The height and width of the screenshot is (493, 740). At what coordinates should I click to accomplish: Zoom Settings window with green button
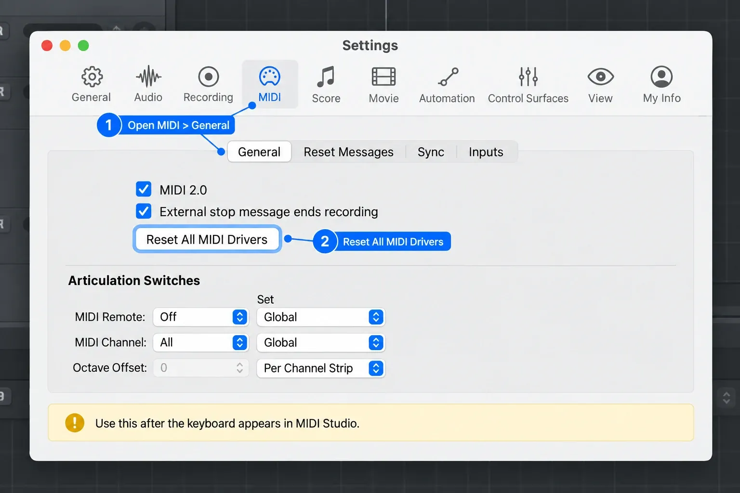[x=83, y=45]
